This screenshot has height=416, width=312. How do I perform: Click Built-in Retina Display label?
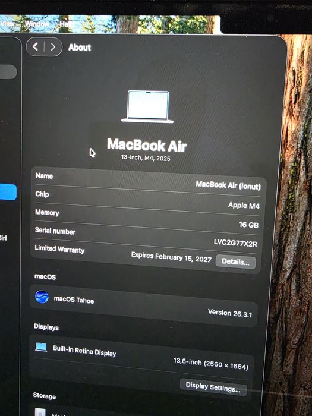pos(84,351)
